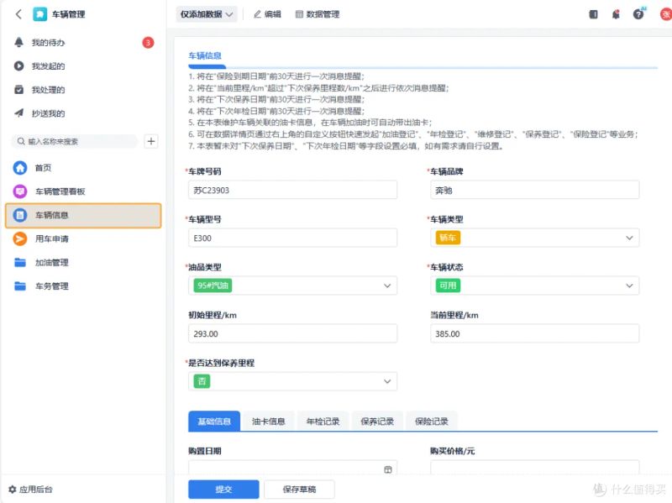Click the 保存草稿 save draft button
Viewport: 672px width, 503px height.
click(x=299, y=490)
